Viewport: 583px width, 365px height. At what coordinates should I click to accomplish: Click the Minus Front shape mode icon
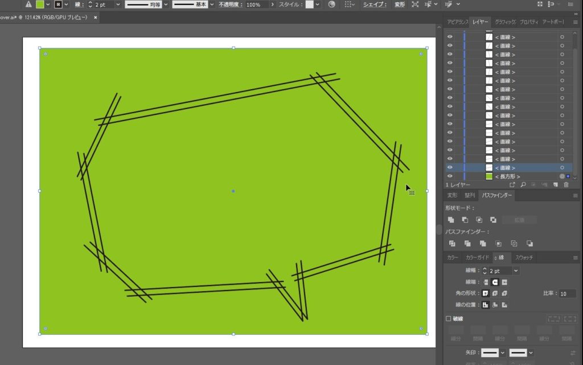[465, 219]
